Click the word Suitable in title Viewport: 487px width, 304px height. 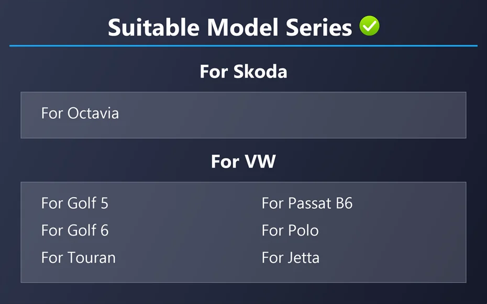coord(154,27)
